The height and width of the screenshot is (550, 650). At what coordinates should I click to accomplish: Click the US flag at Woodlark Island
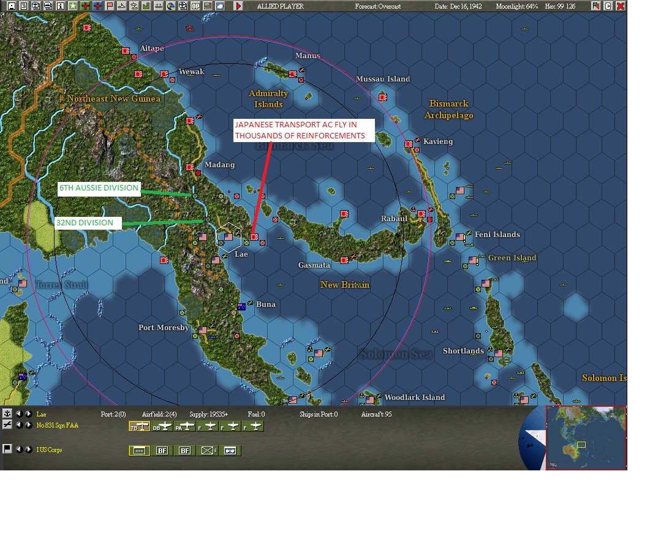pos(370,400)
